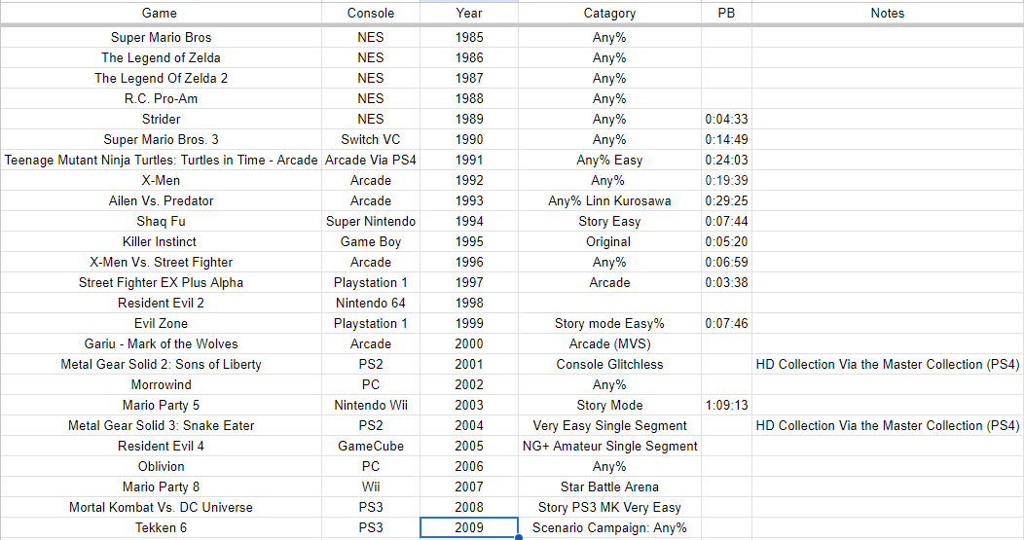1024x540 pixels.
Task: Click the 'Super Nintendo' console cell
Action: [370, 222]
